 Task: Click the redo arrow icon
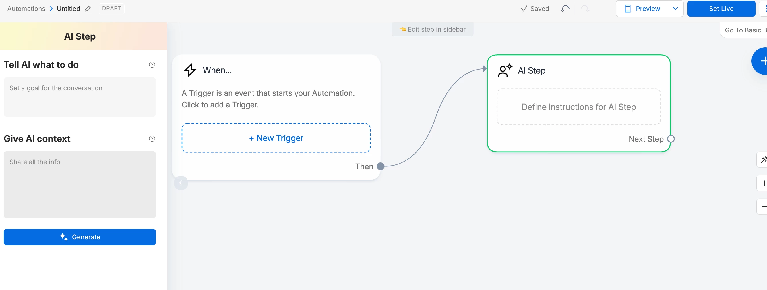coord(585,9)
